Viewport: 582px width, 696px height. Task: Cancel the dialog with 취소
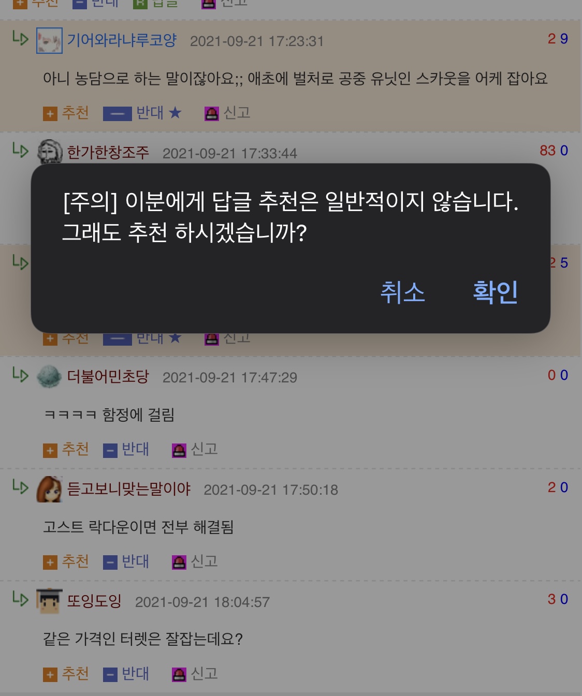click(x=403, y=292)
